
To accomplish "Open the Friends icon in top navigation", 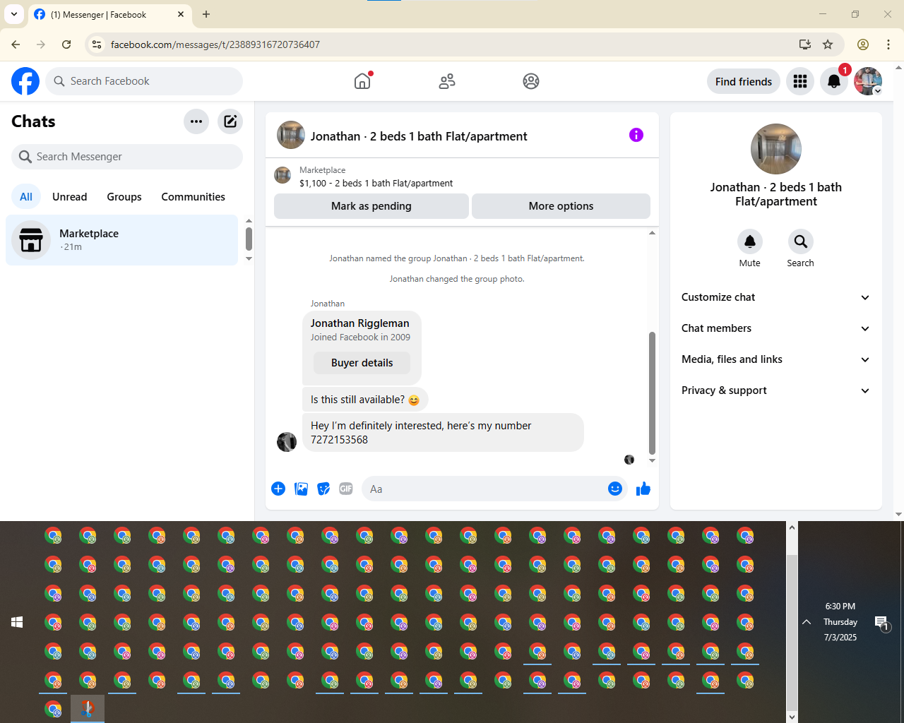I will (447, 81).
